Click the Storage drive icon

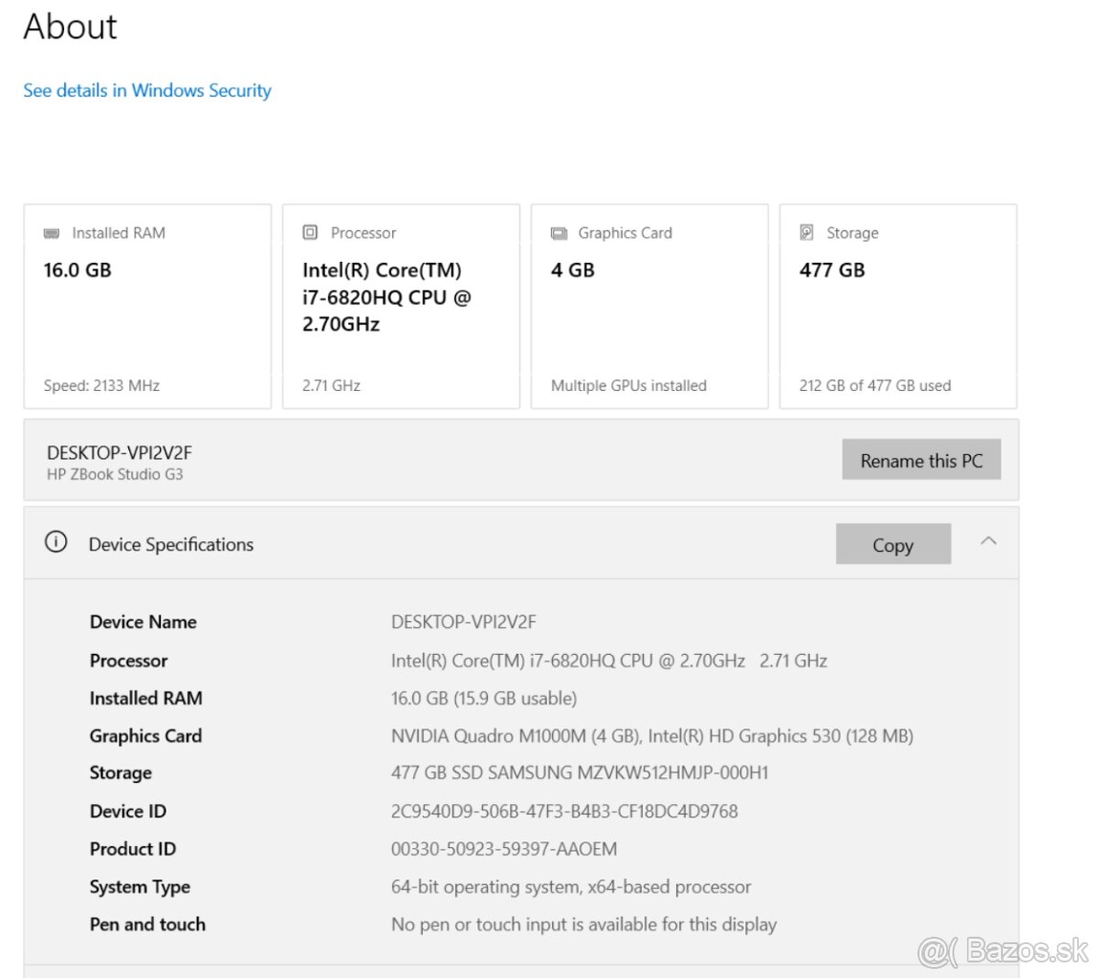(x=807, y=233)
